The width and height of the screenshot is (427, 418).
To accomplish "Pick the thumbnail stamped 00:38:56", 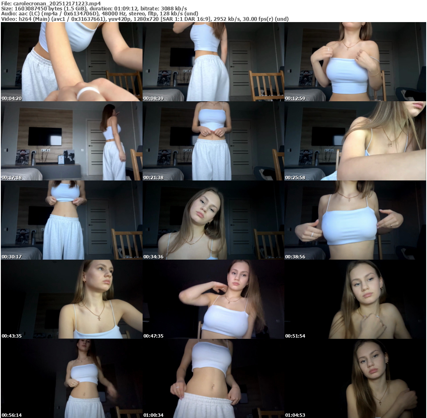I will pyautogui.click(x=355, y=220).
